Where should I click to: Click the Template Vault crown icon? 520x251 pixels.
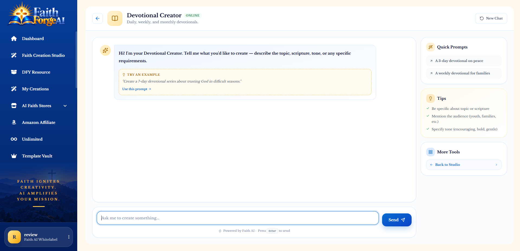[14, 156]
